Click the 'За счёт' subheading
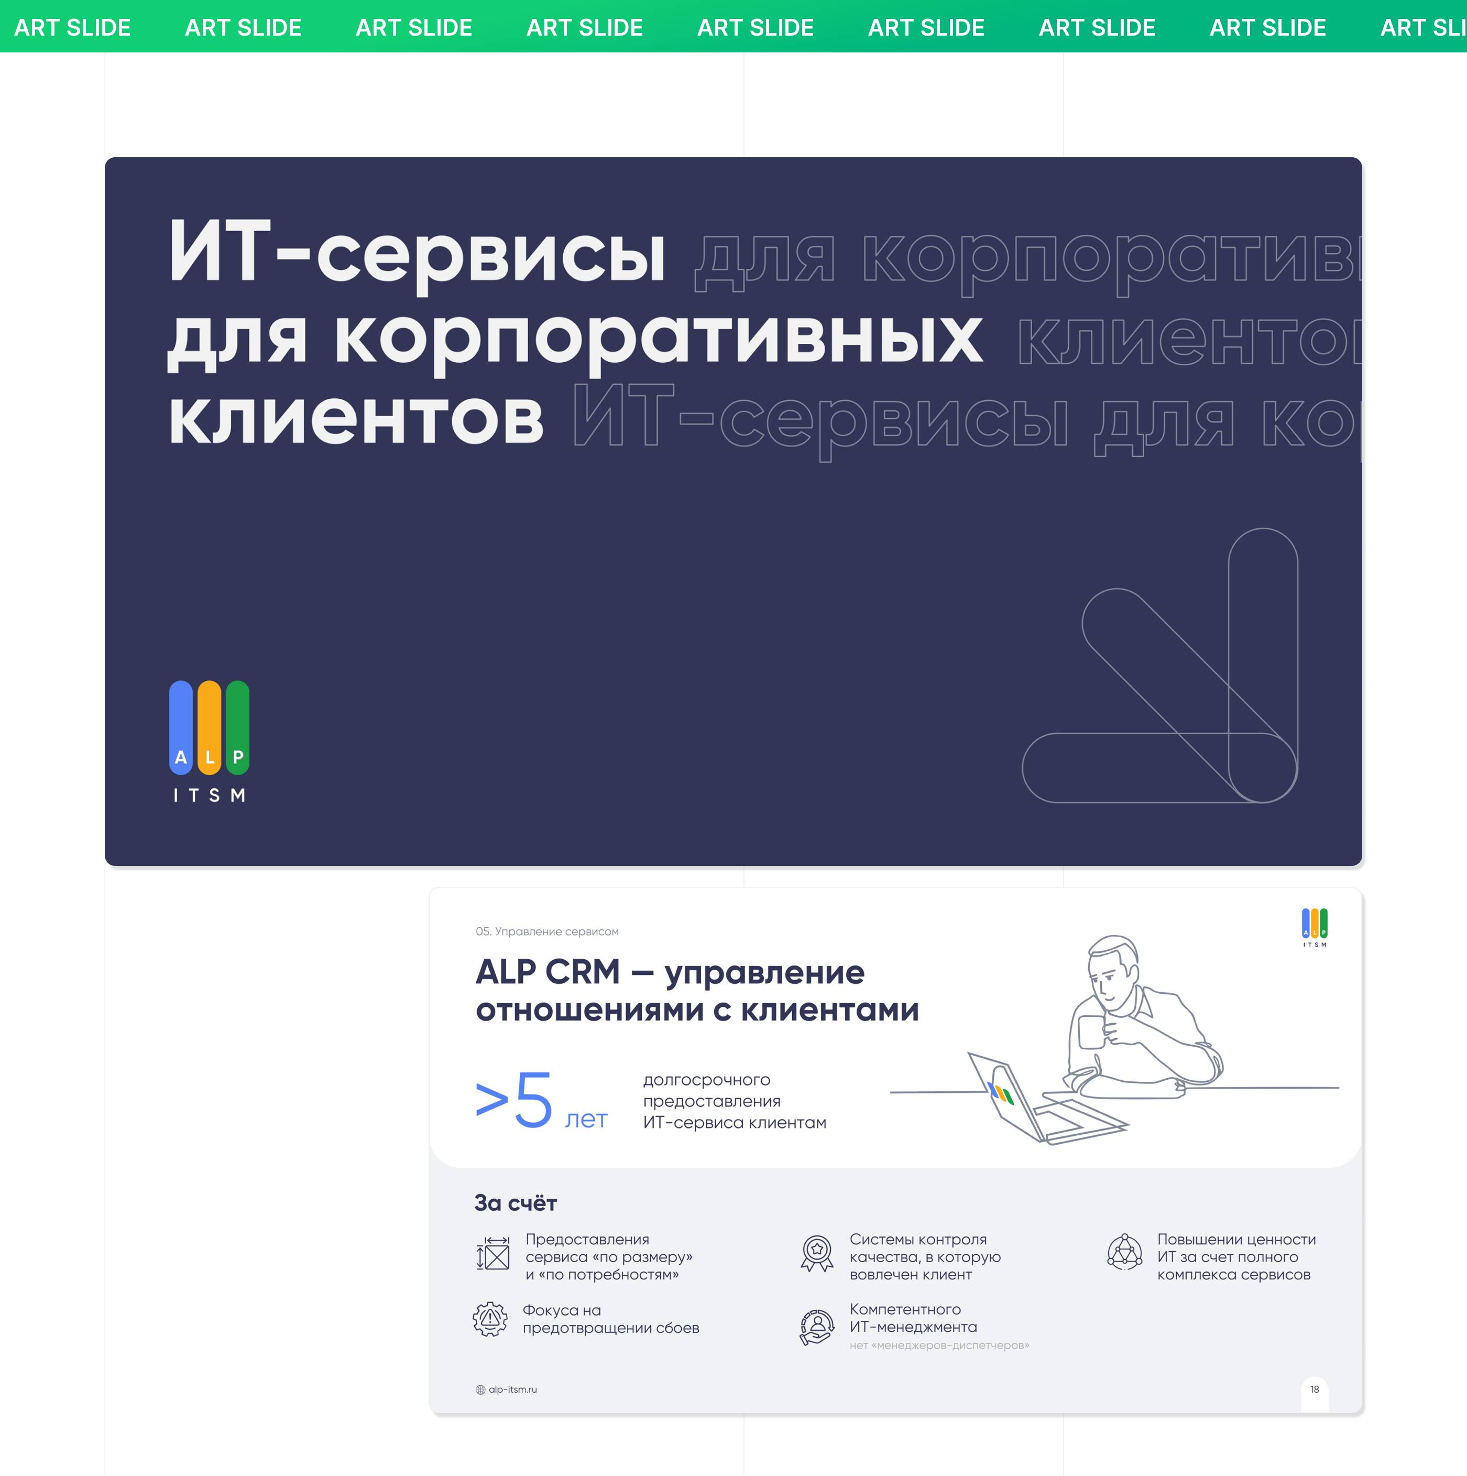 tap(516, 1203)
